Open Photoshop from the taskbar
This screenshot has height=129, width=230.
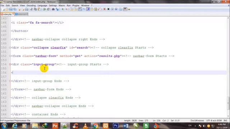(116, 126)
